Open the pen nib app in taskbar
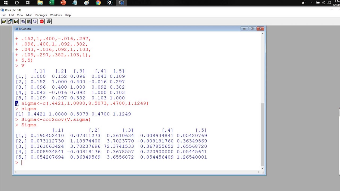 pos(110,3)
